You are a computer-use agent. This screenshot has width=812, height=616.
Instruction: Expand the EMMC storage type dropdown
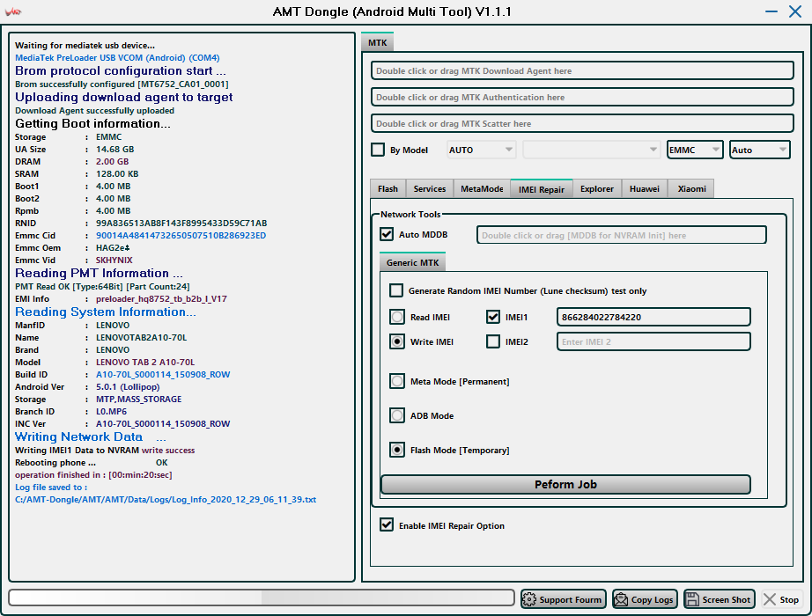coord(695,150)
